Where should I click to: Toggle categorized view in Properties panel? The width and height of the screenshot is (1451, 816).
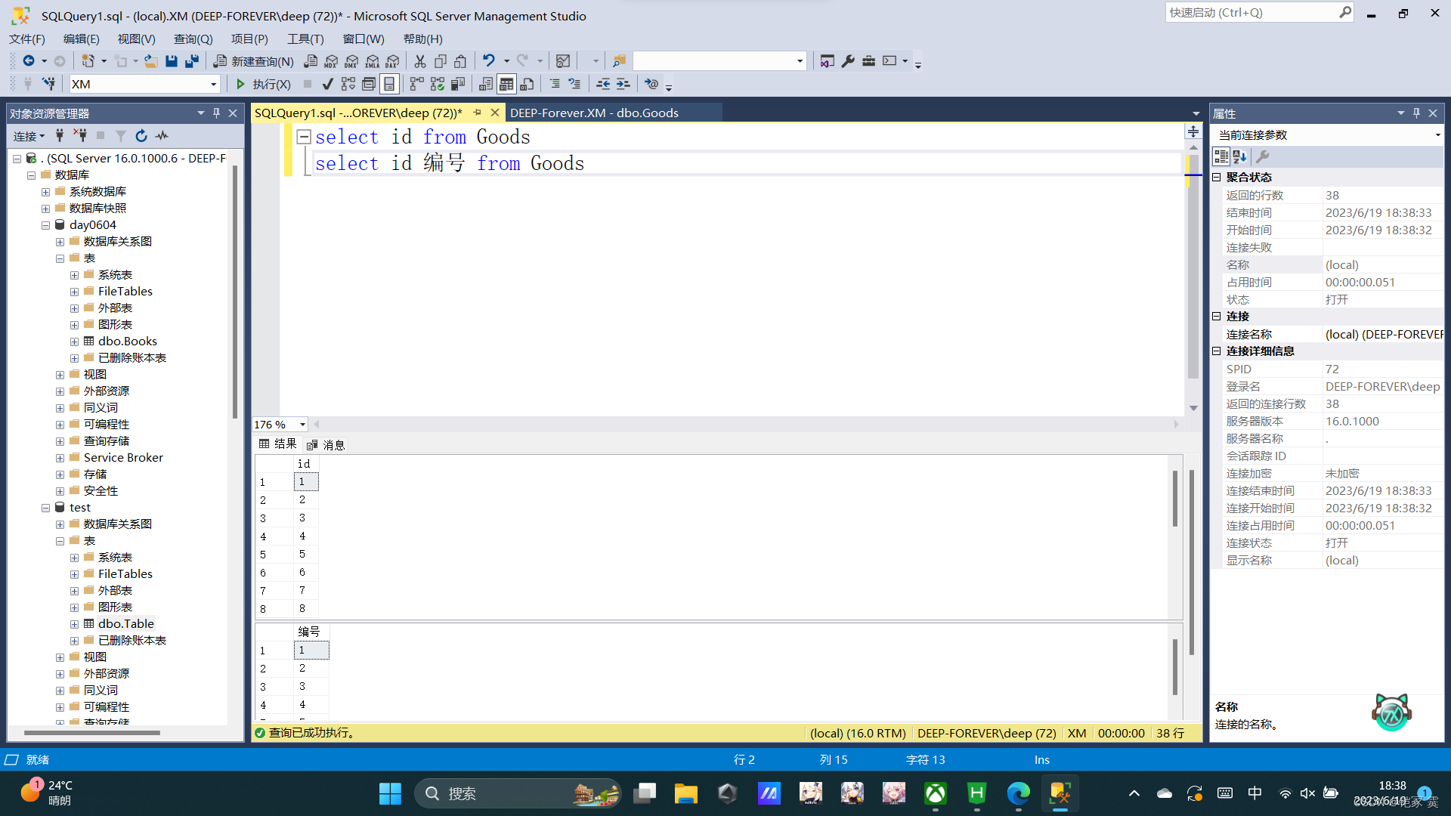point(1221,156)
